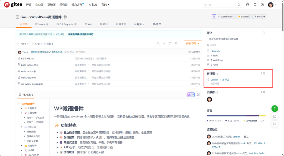284x156 pixels.
Task: Open the Watching dropdown
Action: (x=225, y=17)
